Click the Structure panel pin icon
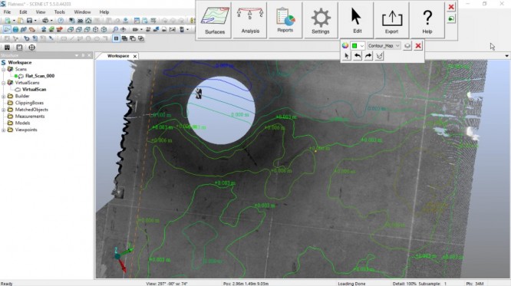 click(83, 55)
